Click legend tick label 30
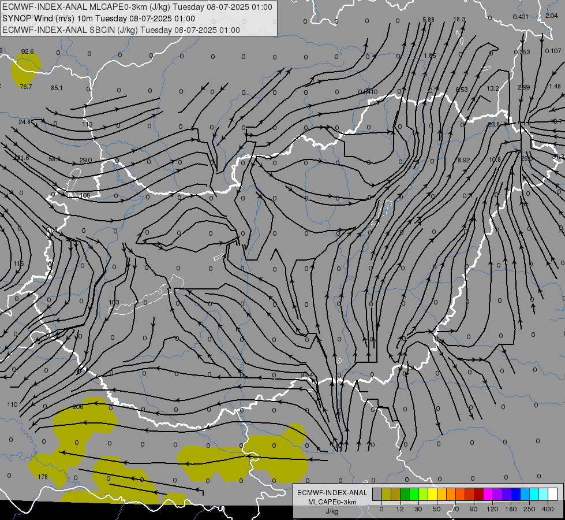Image resolution: width=565 pixels, height=520 pixels. [418, 509]
